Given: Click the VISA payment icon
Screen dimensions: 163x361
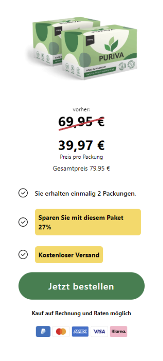Looking at the screenshot, I should click(99, 332).
